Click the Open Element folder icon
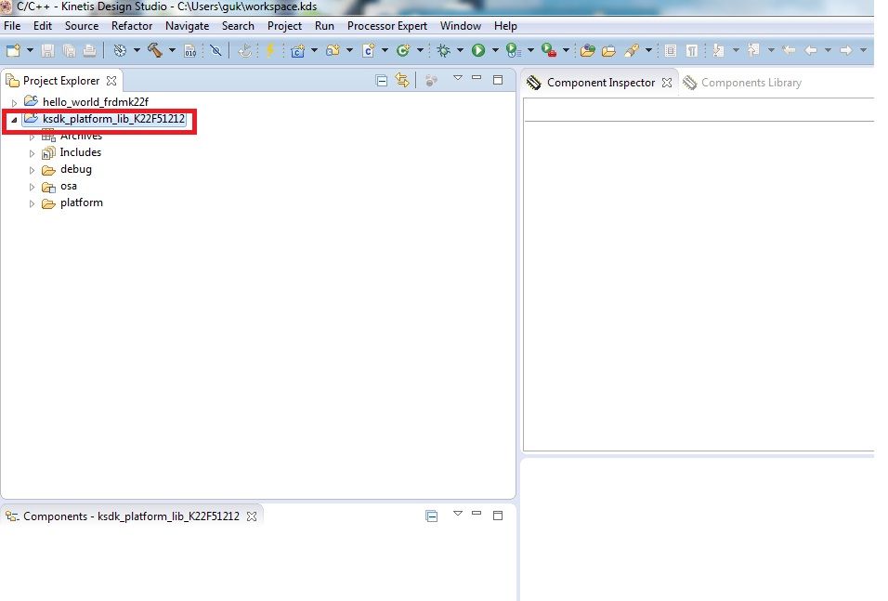The height and width of the screenshot is (601, 888). point(588,50)
